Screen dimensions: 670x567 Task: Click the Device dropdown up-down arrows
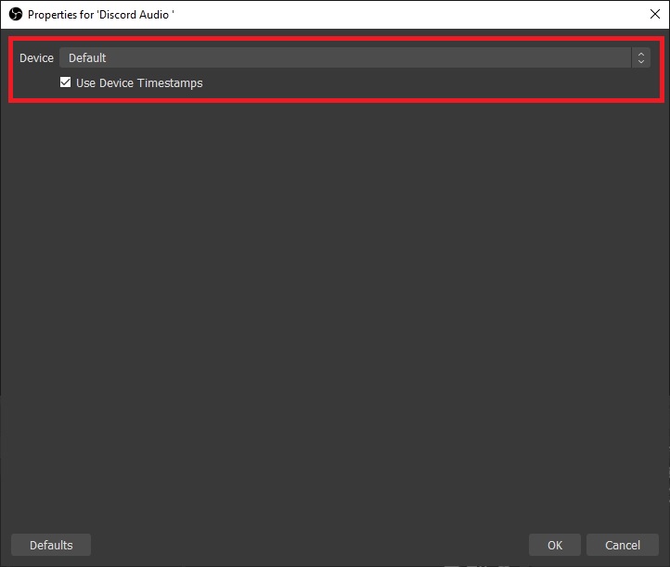coord(641,57)
